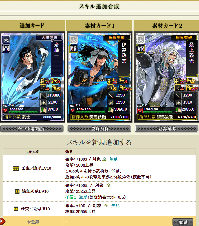The width and height of the screenshot is (199, 226).
Task: Click the 変更 button in 未登録 row
Action: pos(183,222)
